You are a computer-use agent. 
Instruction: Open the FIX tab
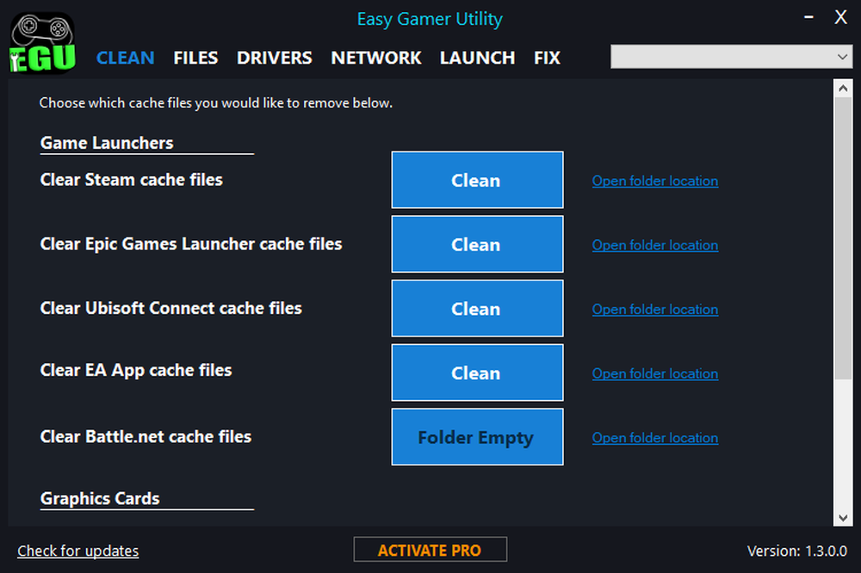546,58
